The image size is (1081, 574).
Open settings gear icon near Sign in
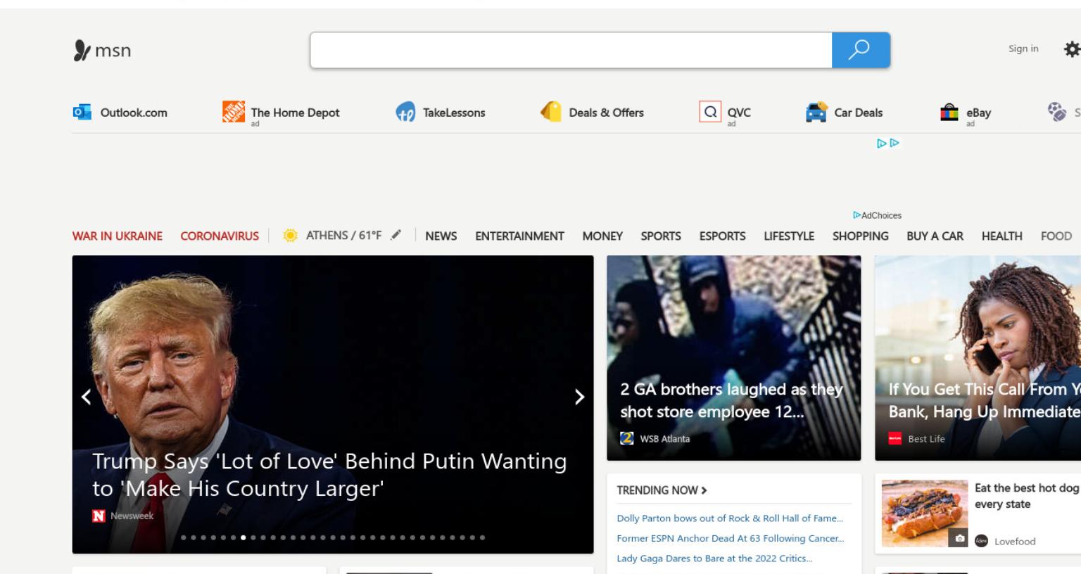(1072, 49)
